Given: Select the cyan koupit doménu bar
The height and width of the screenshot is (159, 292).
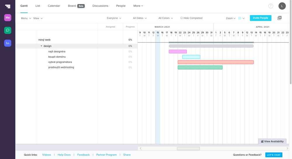Looking at the screenshot, I should click(191, 57).
